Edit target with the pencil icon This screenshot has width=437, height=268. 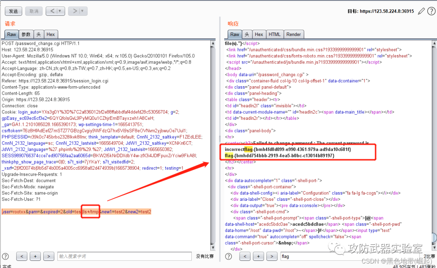421,11
